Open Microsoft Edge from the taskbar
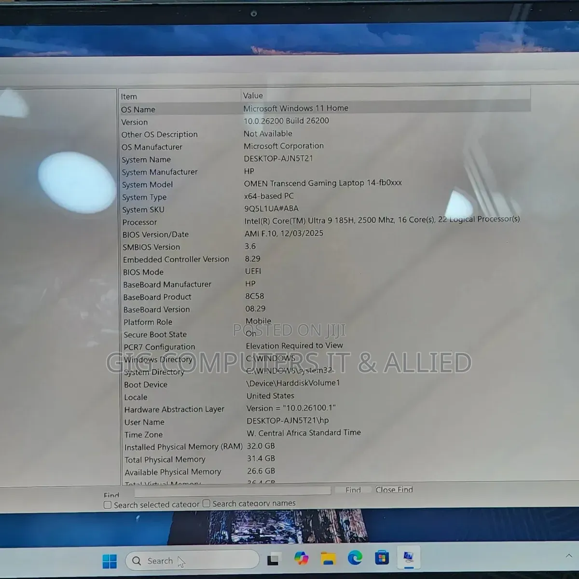This screenshot has height=579, width=579. (x=355, y=558)
